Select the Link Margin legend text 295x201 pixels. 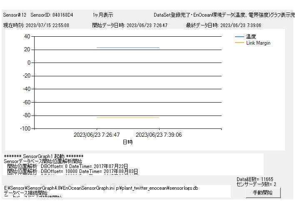click(x=258, y=43)
